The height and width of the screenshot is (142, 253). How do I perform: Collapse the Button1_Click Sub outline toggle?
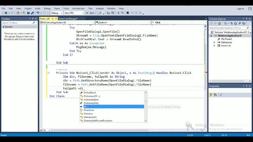coord(48,73)
